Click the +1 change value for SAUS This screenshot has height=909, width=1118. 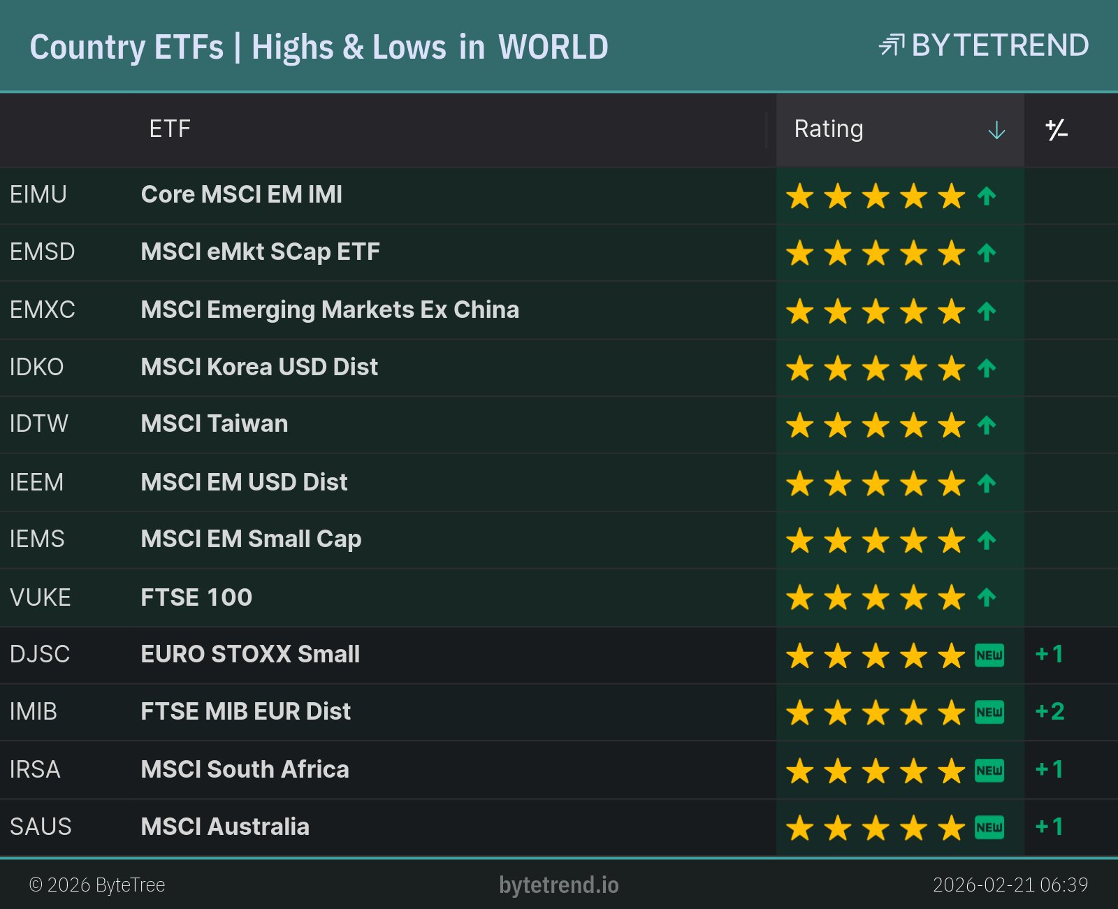tap(1049, 827)
